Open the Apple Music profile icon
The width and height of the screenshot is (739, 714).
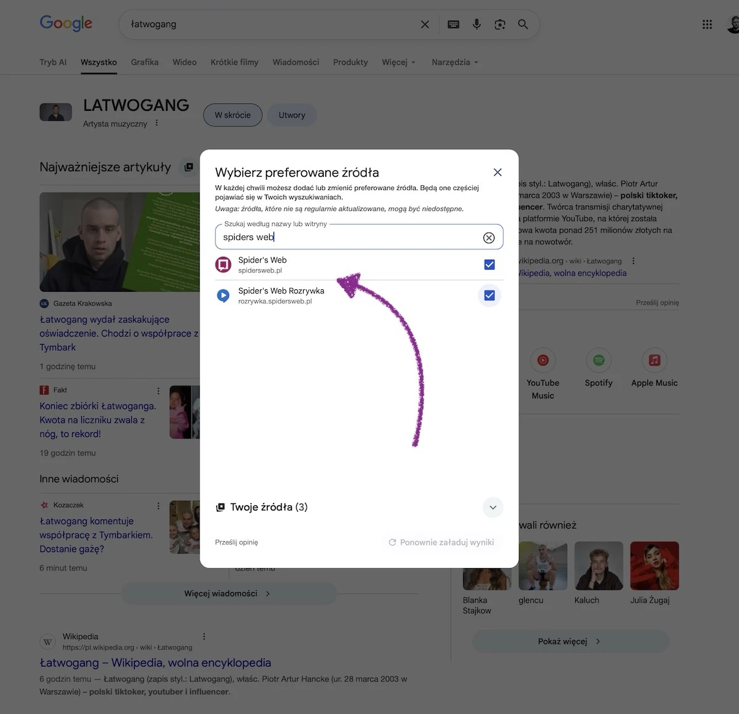tap(654, 360)
